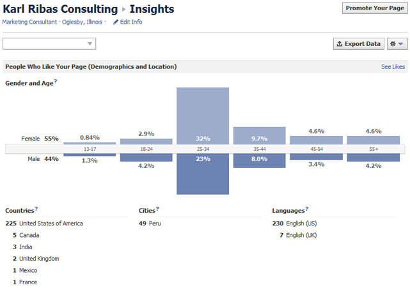
Task: Click the Marketing Consultant category link
Action: click(30, 22)
